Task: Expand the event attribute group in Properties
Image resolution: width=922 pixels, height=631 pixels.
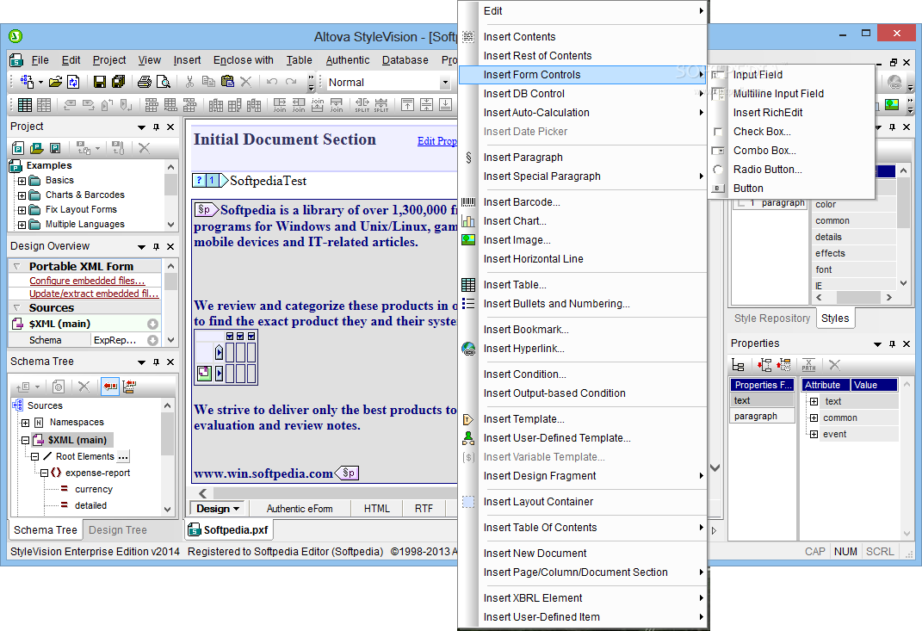Action: (x=814, y=435)
